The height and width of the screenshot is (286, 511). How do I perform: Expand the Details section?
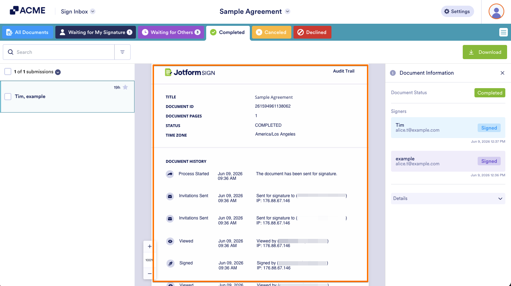pyautogui.click(x=448, y=199)
